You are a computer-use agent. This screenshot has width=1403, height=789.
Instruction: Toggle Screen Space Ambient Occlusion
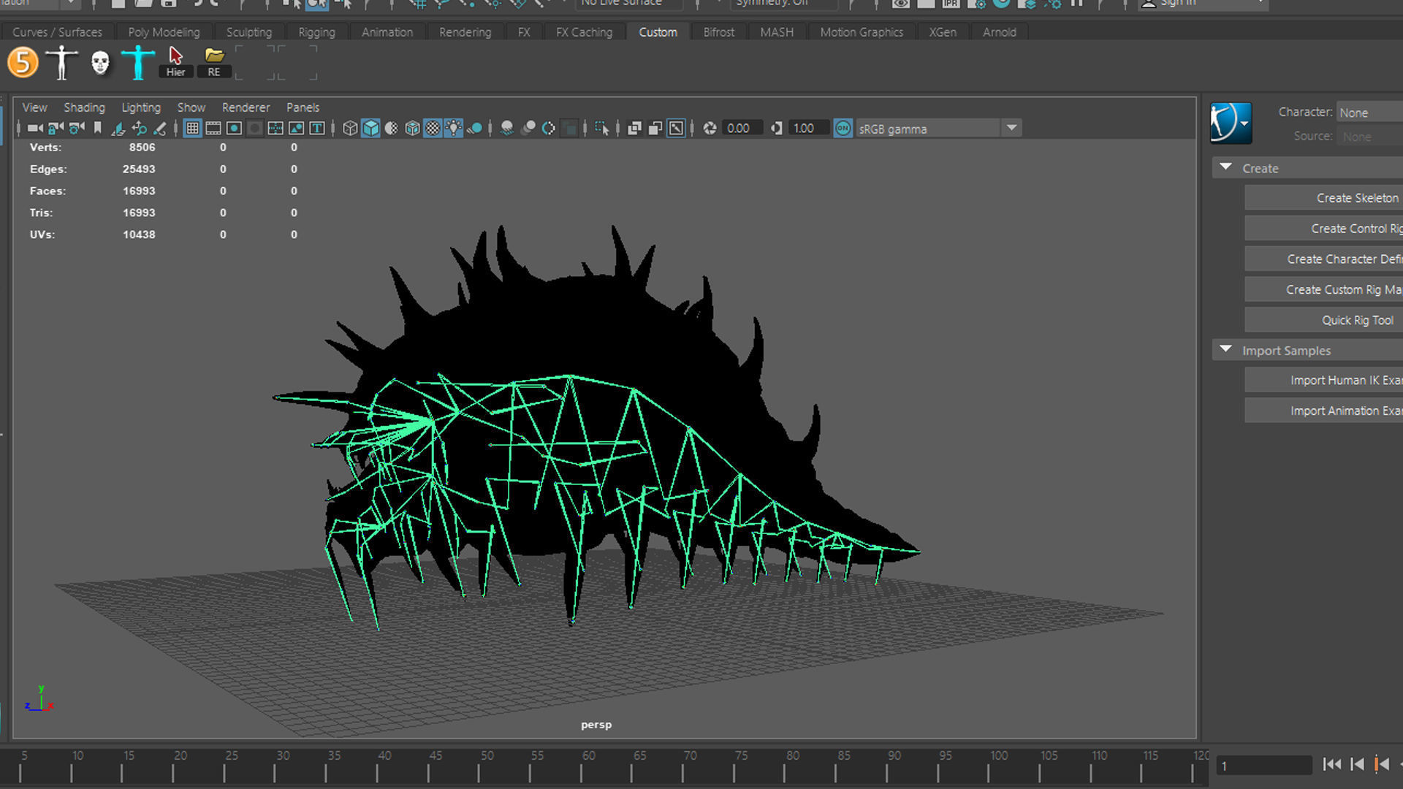[507, 129]
